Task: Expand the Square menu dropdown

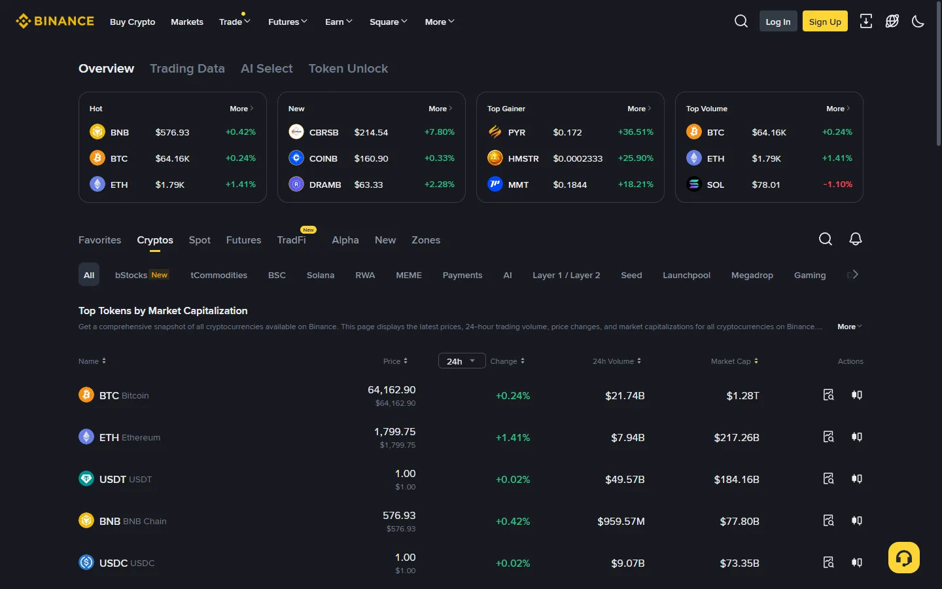Action: coord(389,22)
